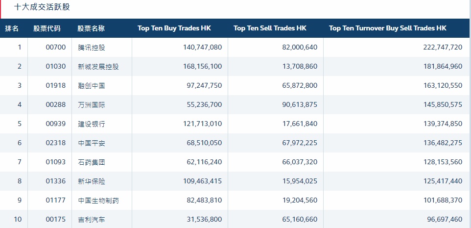Screen dimensions: 471x228
Task: Sort by Top Ten Sell Trades HK
Action: 270,28
